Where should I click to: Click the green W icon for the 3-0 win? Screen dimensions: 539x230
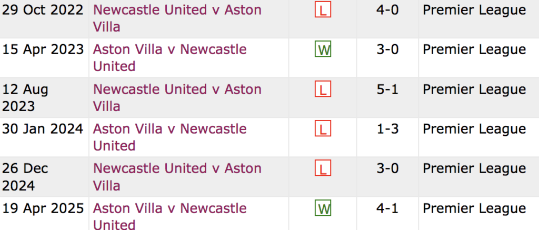(323, 50)
